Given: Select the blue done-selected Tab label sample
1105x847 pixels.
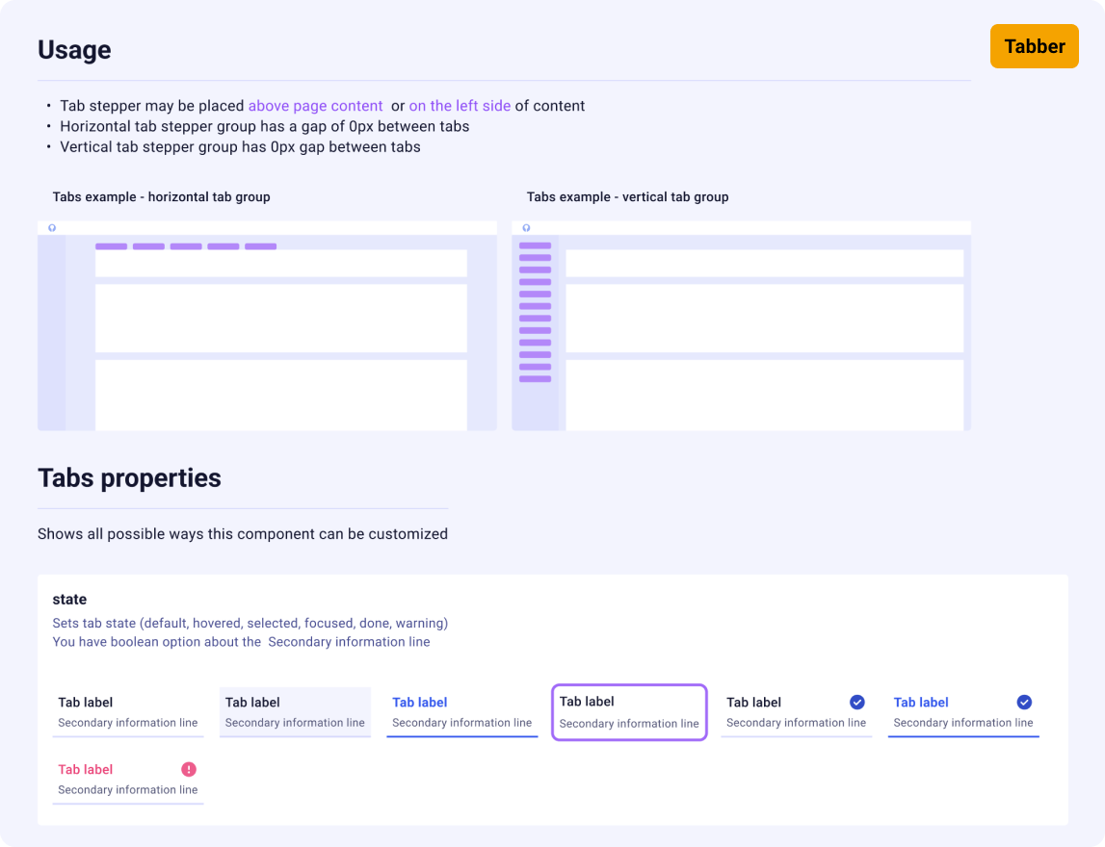Looking at the screenshot, I should click(x=963, y=710).
